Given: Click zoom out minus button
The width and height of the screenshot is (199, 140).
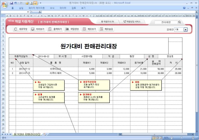Looking at the screenshot, I should pos(171,138).
